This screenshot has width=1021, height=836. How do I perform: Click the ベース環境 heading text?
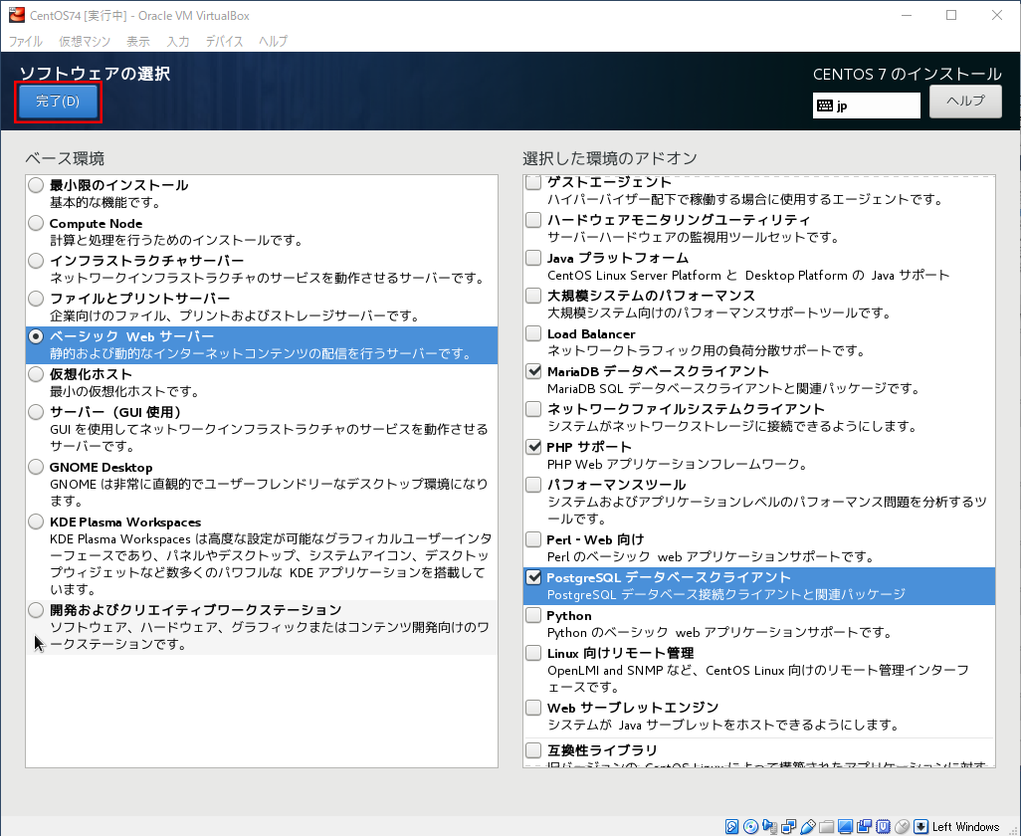pyautogui.click(x=65, y=158)
